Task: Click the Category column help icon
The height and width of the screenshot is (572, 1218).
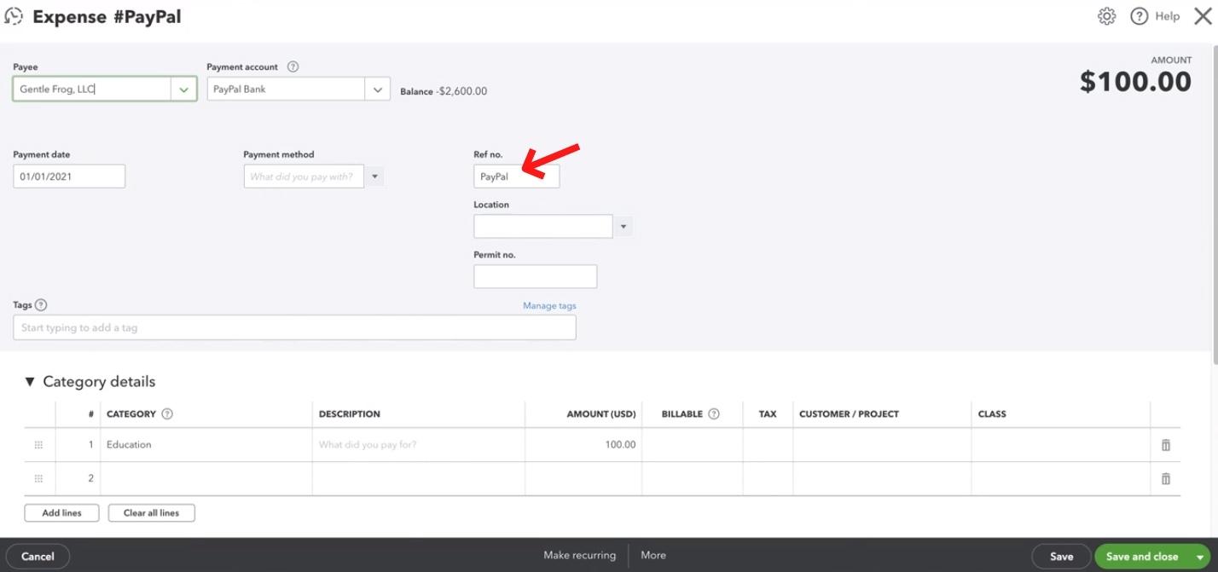Action: click(167, 413)
